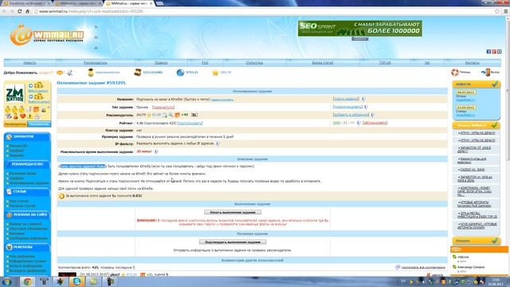Viewport: 510px width, 287px height.
Task: Click the НОВОСТИ panel header on right
Action: pyautogui.click(x=477, y=85)
